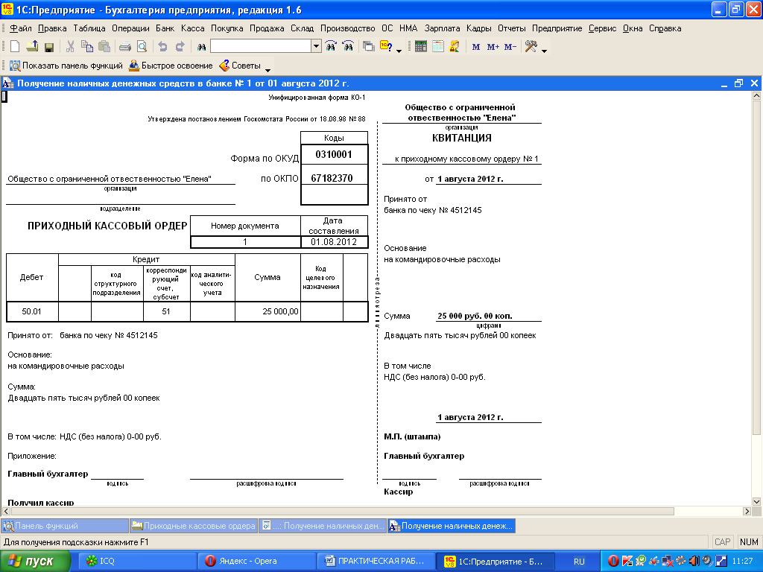This screenshot has height=572, width=763.
Task: Switch to third tab Получение наличных ден...
Action: coord(323,526)
